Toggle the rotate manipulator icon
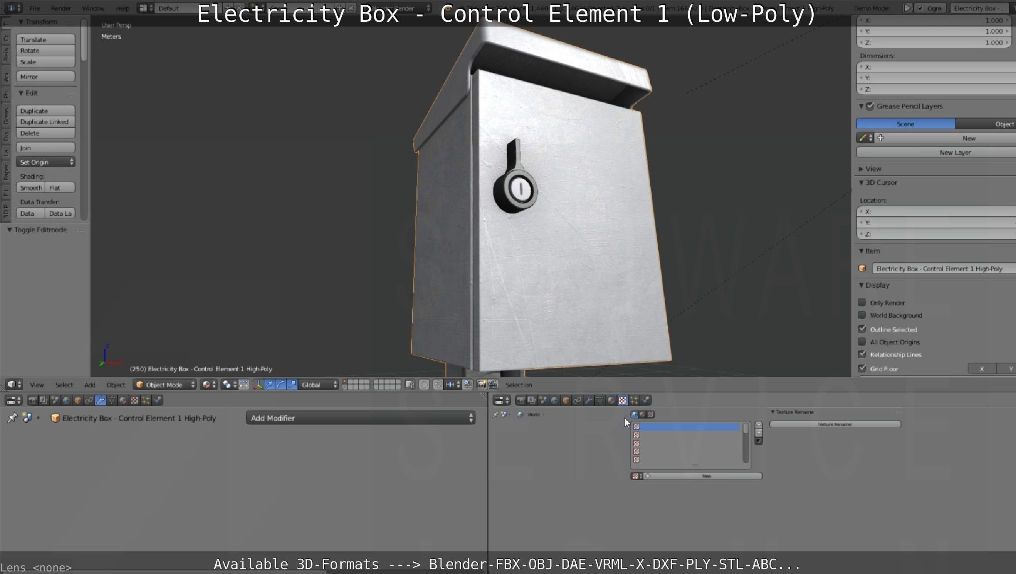 point(281,384)
